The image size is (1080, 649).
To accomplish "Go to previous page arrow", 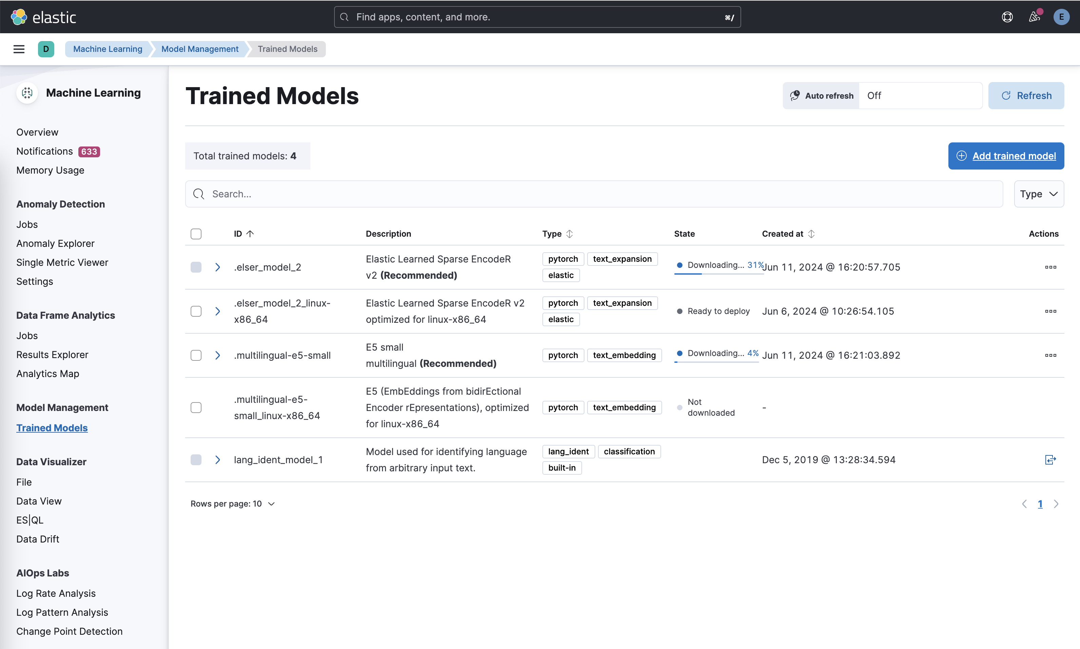I will tap(1024, 504).
